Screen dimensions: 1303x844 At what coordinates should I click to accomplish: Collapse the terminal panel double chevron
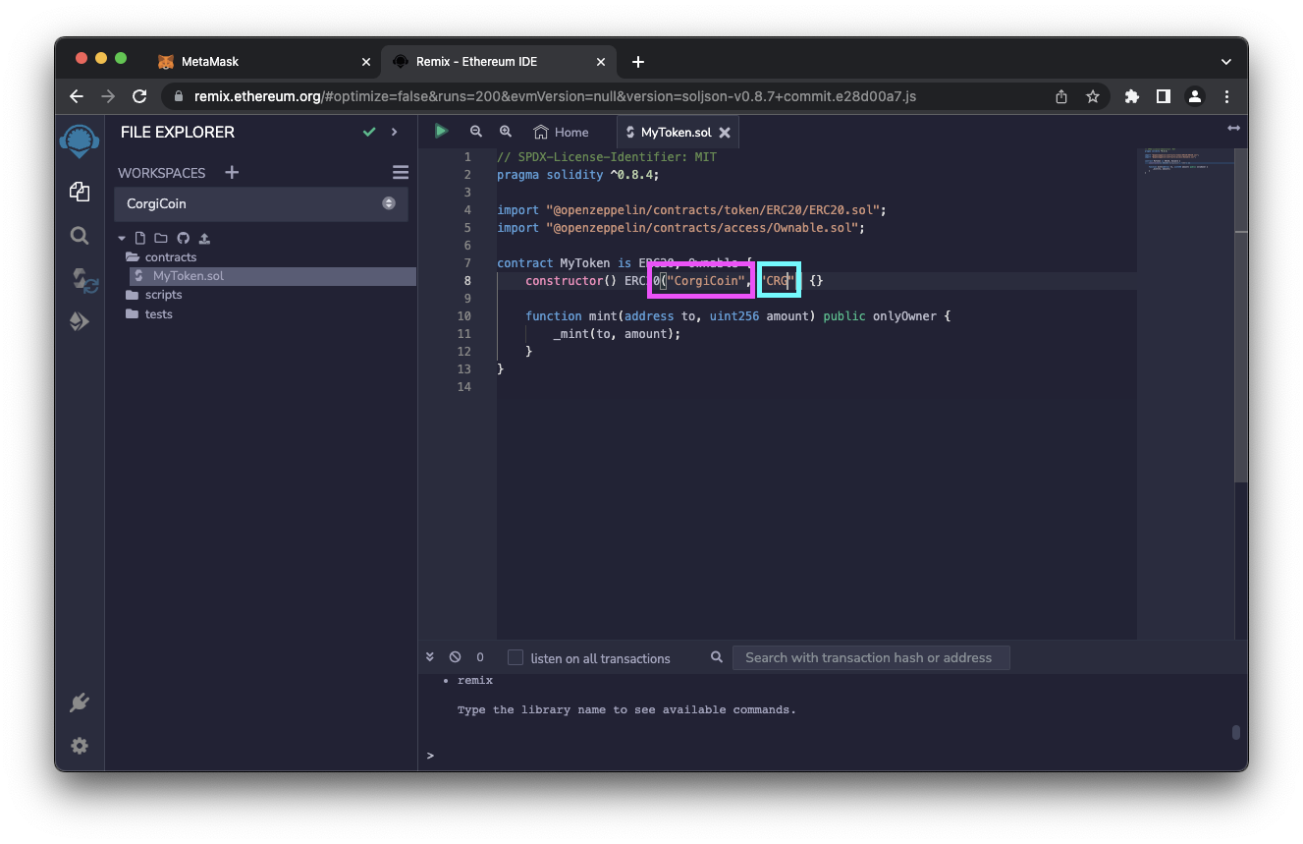point(430,657)
